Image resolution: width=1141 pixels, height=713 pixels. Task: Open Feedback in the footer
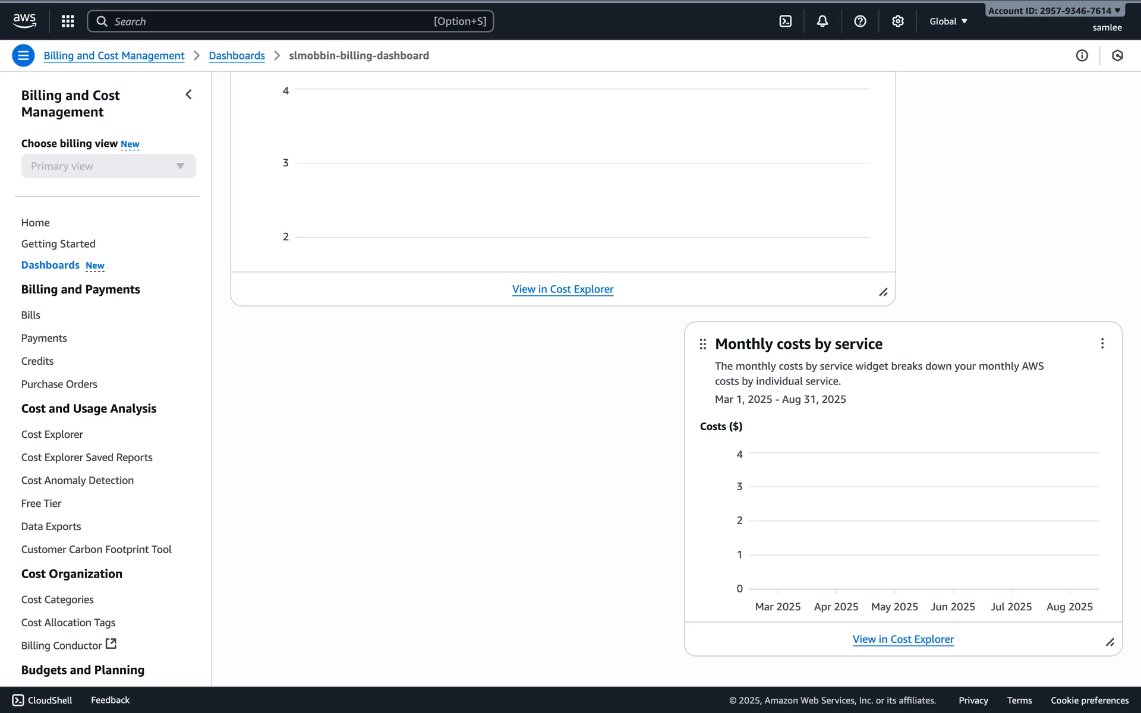[x=110, y=700]
